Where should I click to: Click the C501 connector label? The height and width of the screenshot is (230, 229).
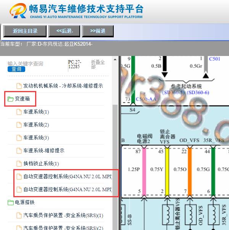214,59
